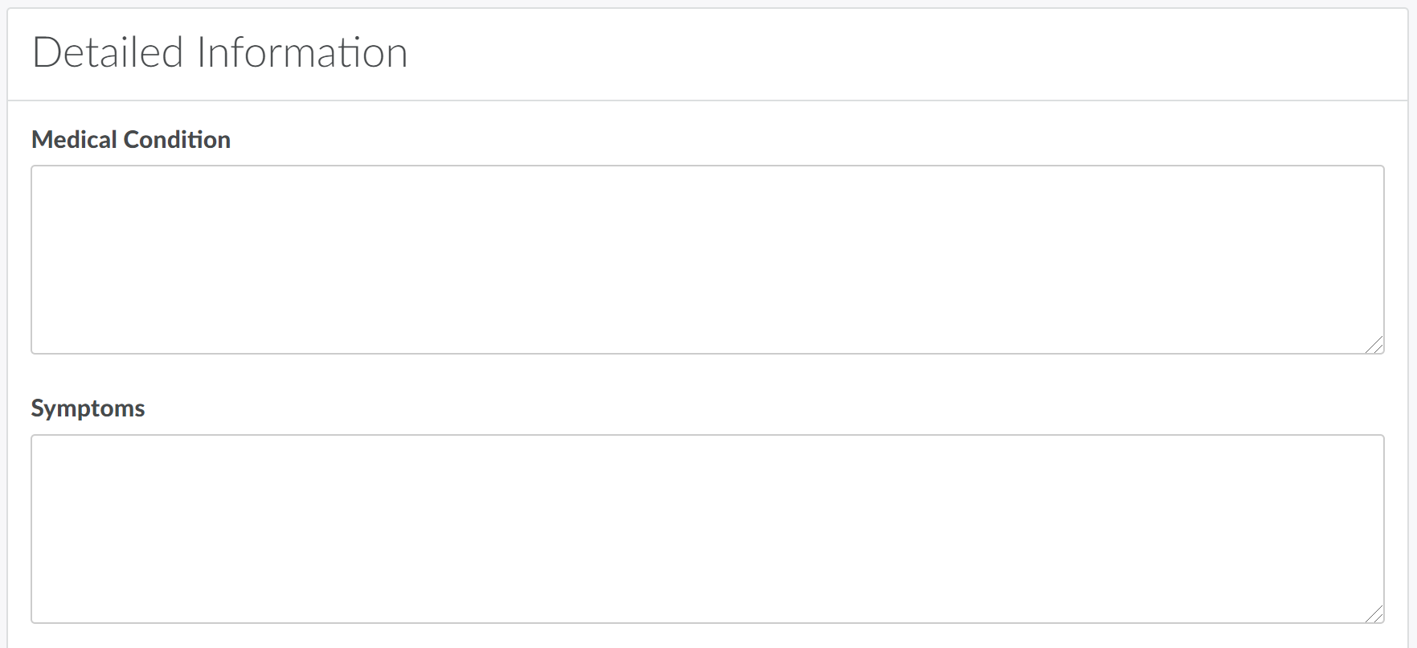Select the empty textarea under Symptoms
The image size is (1417, 648).
point(707,528)
